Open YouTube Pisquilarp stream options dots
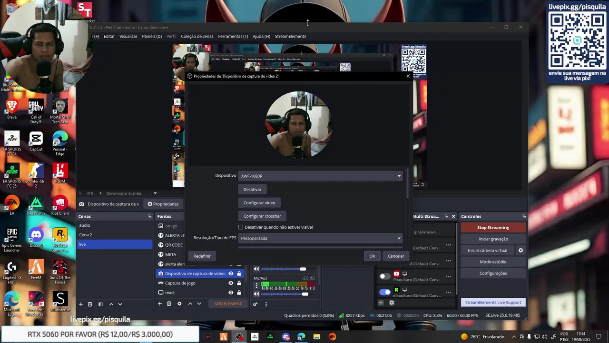This screenshot has height=343, width=609. (448, 276)
